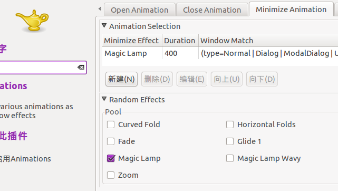Enable the Curved Fold checkbox
This screenshot has width=338, height=191.
coord(111,125)
